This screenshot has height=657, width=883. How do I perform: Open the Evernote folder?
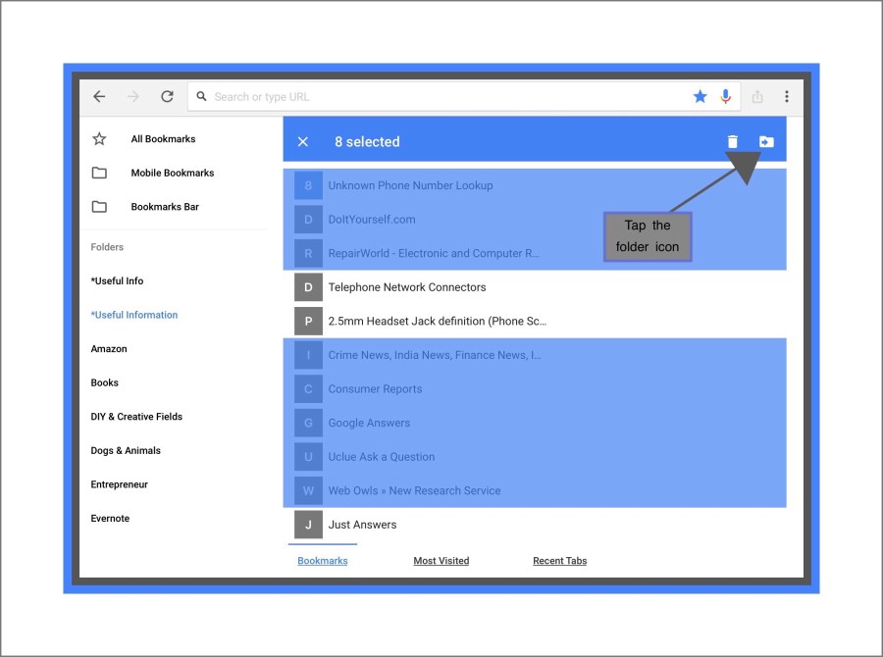110,519
